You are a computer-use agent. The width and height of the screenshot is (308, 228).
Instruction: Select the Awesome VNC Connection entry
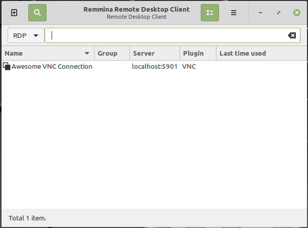point(154,67)
